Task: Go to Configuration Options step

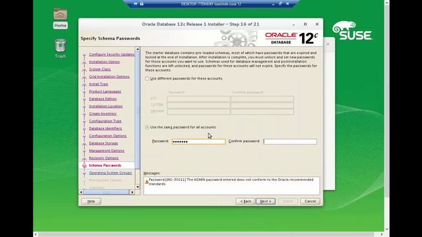Action: tap(107, 136)
